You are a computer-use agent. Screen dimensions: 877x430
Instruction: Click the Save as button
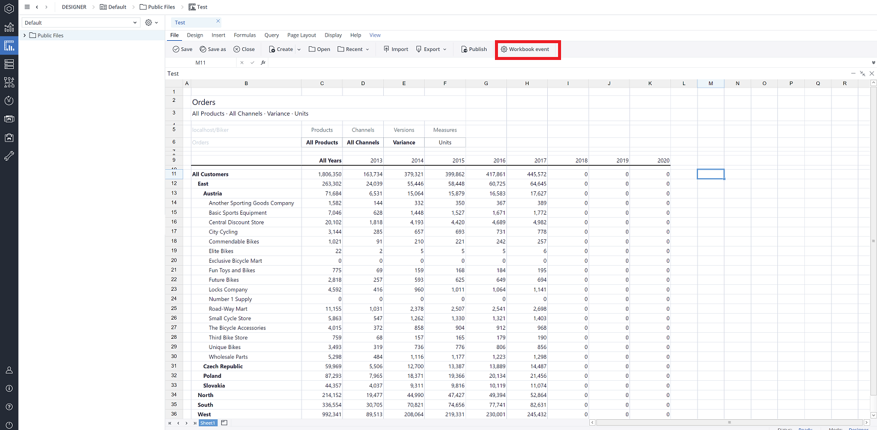click(213, 49)
